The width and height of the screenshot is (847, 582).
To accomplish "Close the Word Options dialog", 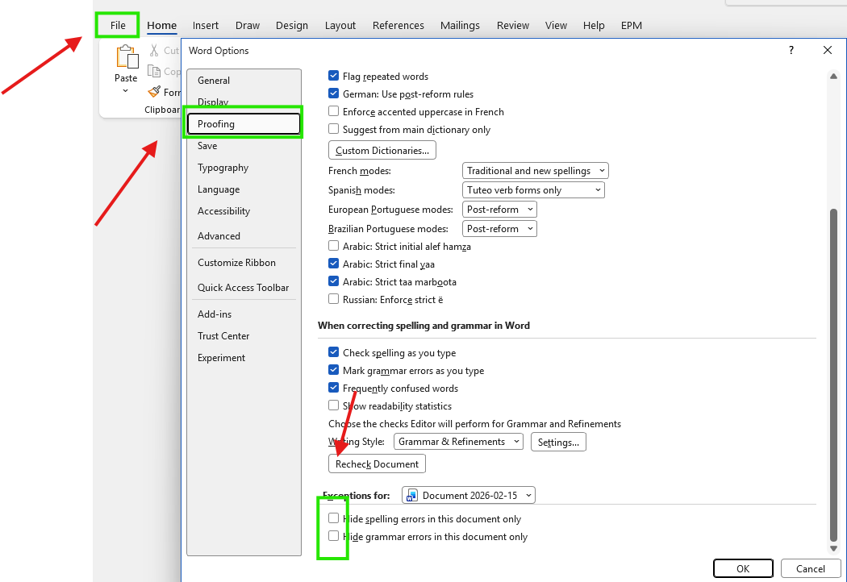I will (x=828, y=50).
